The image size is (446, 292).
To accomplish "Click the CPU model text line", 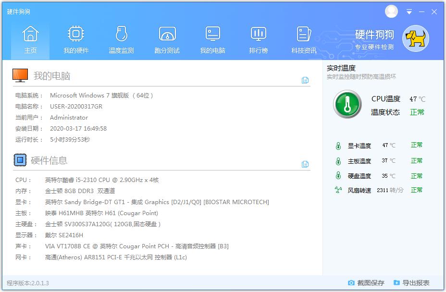I will click(x=101, y=180).
